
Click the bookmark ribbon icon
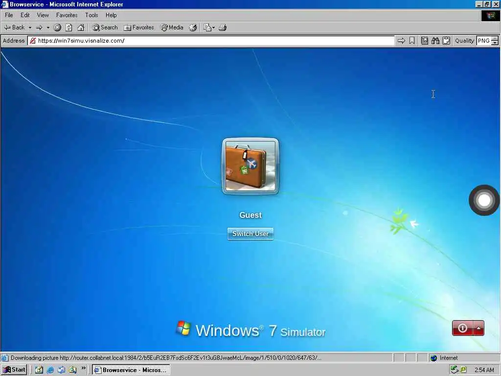(412, 41)
